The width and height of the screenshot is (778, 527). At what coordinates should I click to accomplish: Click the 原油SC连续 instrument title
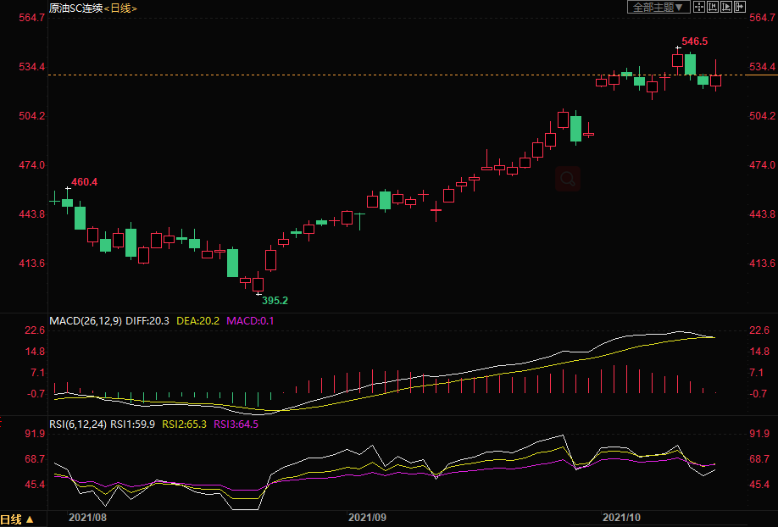(x=75, y=8)
